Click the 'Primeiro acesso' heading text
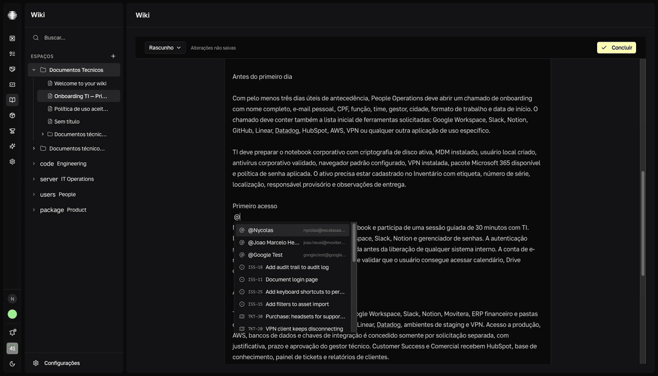The image size is (658, 376). tap(255, 206)
